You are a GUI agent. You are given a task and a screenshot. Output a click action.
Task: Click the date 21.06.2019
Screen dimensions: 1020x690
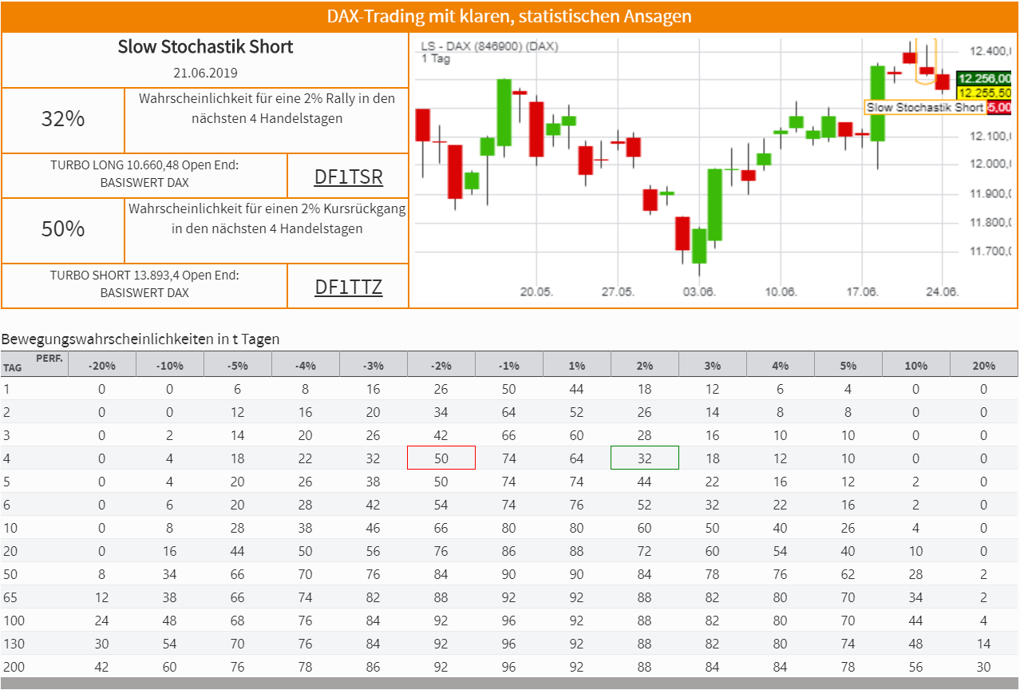point(205,73)
